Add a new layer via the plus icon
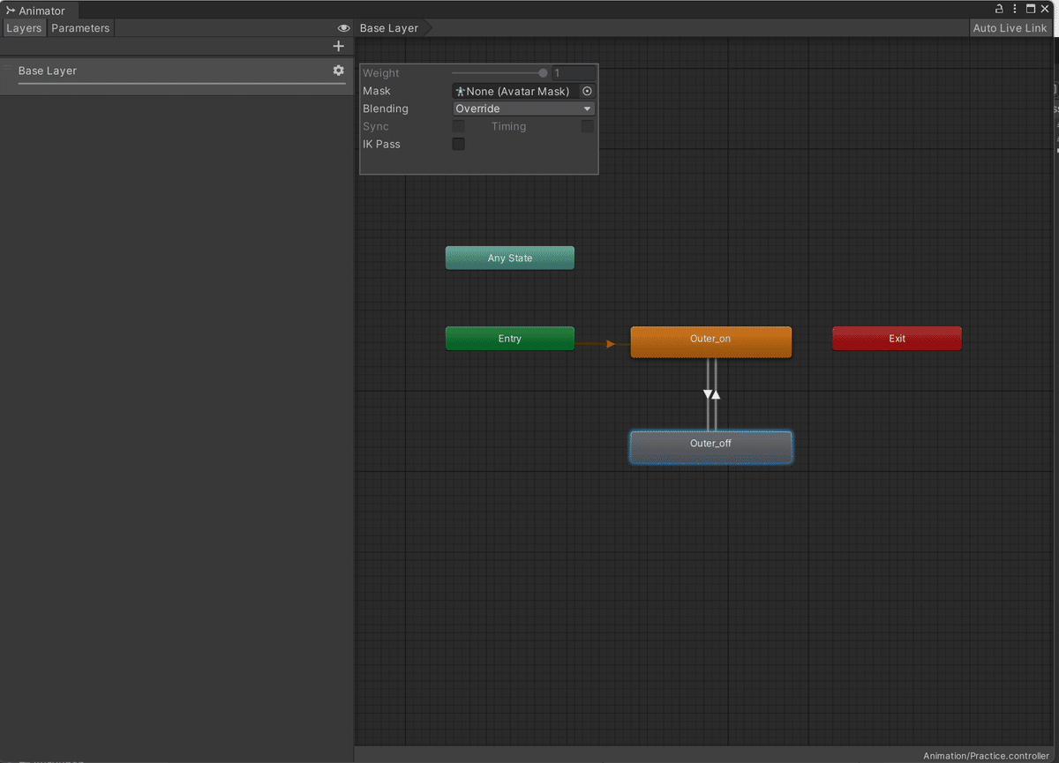 click(x=338, y=46)
